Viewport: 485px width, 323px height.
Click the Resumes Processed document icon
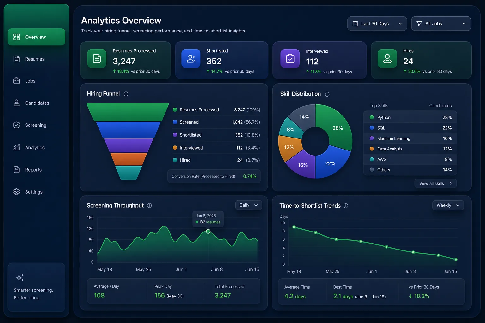[x=97, y=58]
